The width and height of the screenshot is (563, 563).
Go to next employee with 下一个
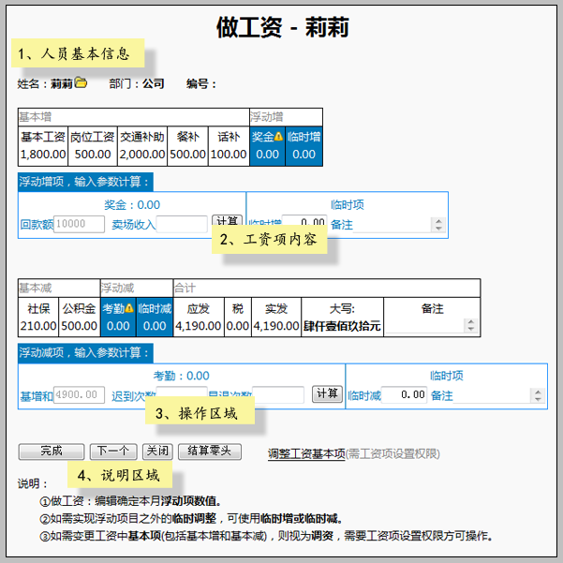pyautogui.click(x=113, y=451)
